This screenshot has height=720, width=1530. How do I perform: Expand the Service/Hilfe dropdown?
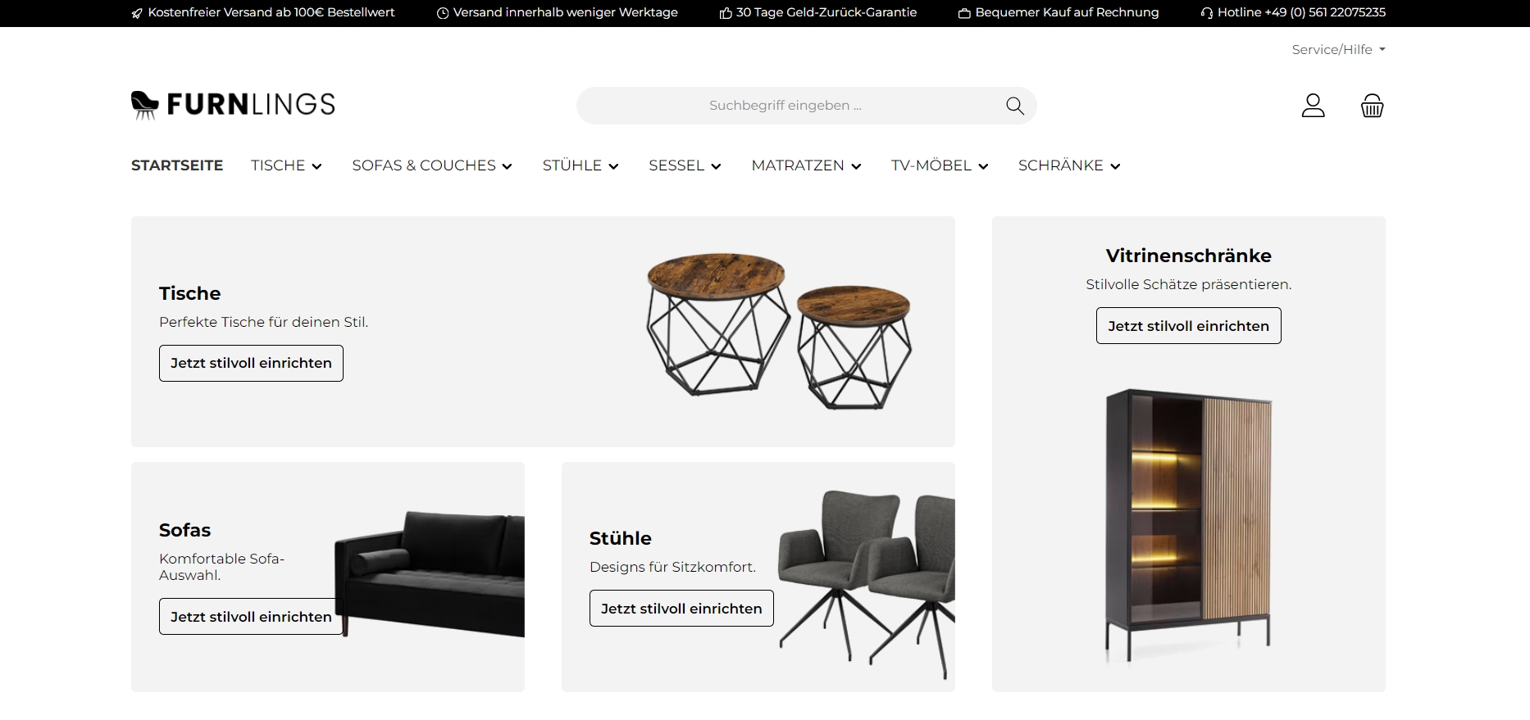(1338, 49)
